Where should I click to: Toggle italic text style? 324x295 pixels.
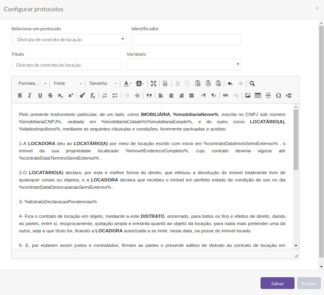(29, 95)
